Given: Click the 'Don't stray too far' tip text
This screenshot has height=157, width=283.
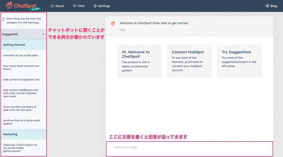Looking at the screenshot, I should tap(24, 21).
